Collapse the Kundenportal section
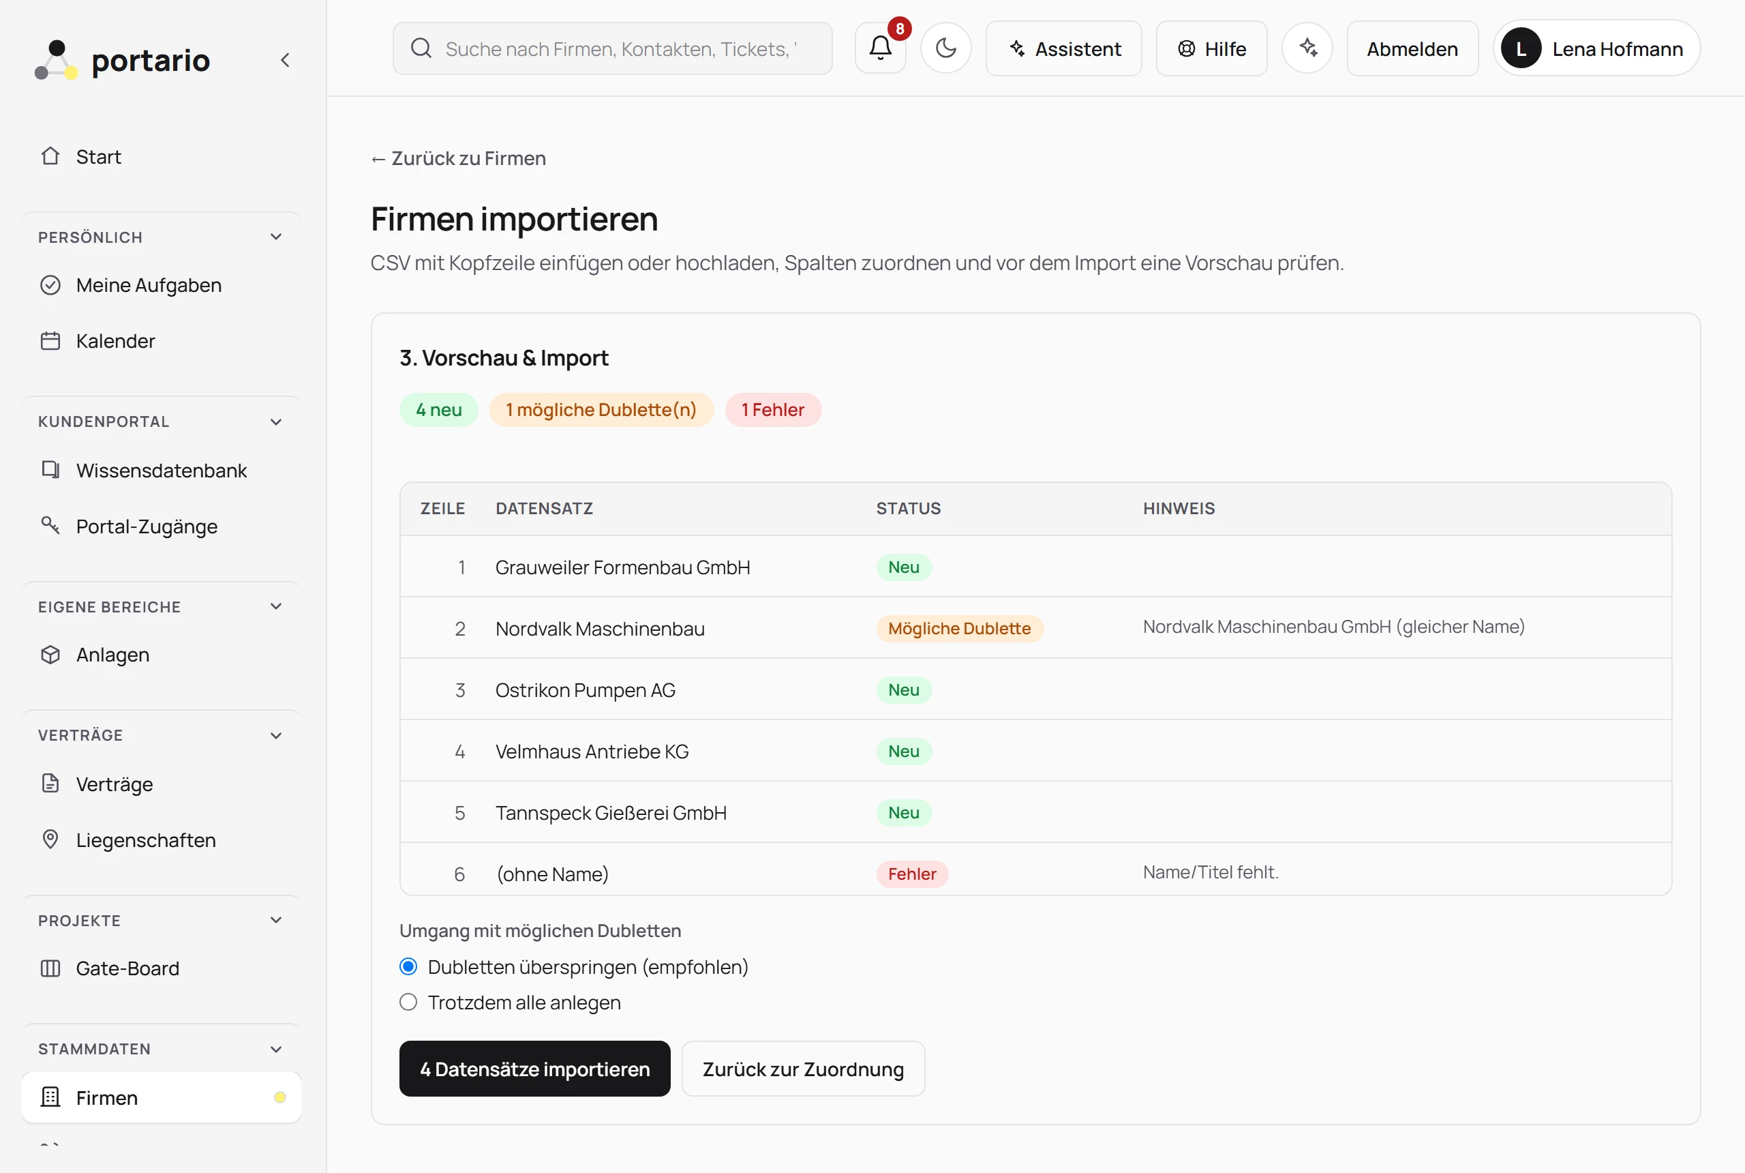This screenshot has width=1745, height=1173. coord(276,422)
